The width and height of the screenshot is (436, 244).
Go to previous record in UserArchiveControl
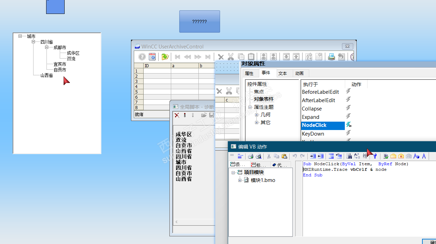coord(188,57)
